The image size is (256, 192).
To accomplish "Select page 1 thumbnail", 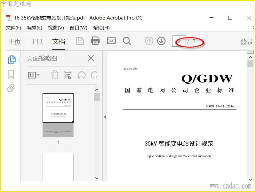I will (x=58, y=115).
